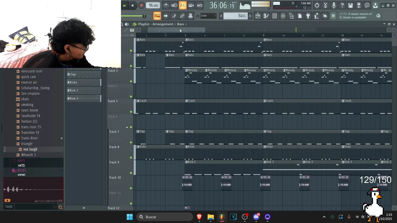Open the Line snap dropdown
Viewport: 397px width, 223px height.
click(208, 16)
